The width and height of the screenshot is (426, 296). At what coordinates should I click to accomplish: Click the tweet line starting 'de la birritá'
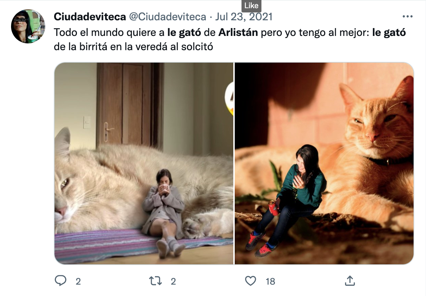pos(134,47)
